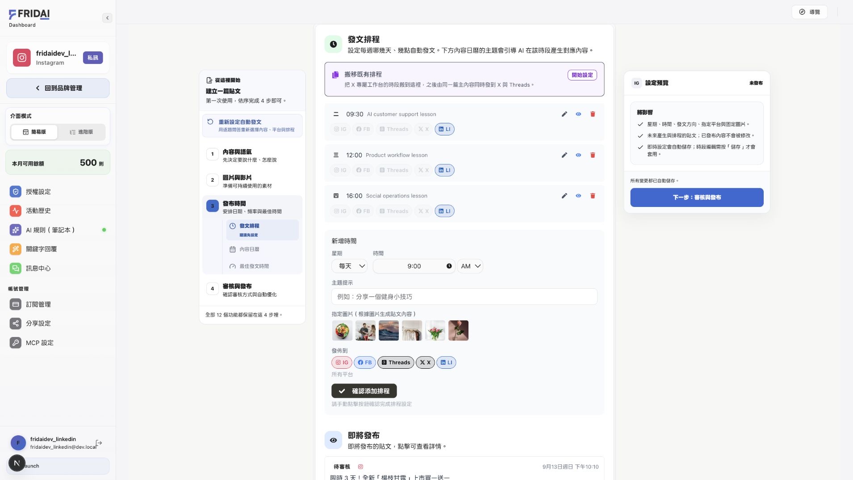Select 最佳發文時間 sub-step
Image resolution: width=853 pixels, height=480 pixels.
(x=262, y=266)
